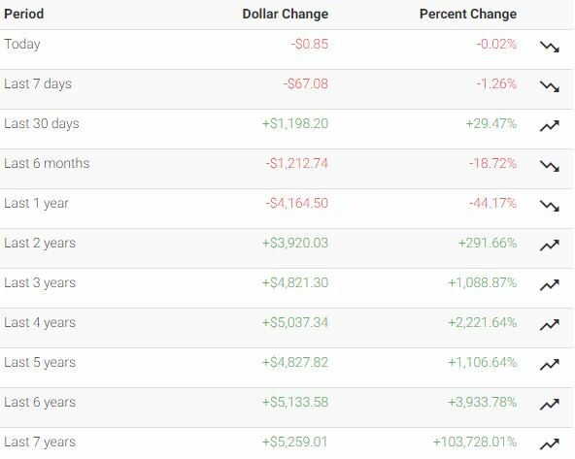Screen dimensions: 575x459
Task: Click the uptrend icon for Last 30 days
Action: tap(550, 126)
